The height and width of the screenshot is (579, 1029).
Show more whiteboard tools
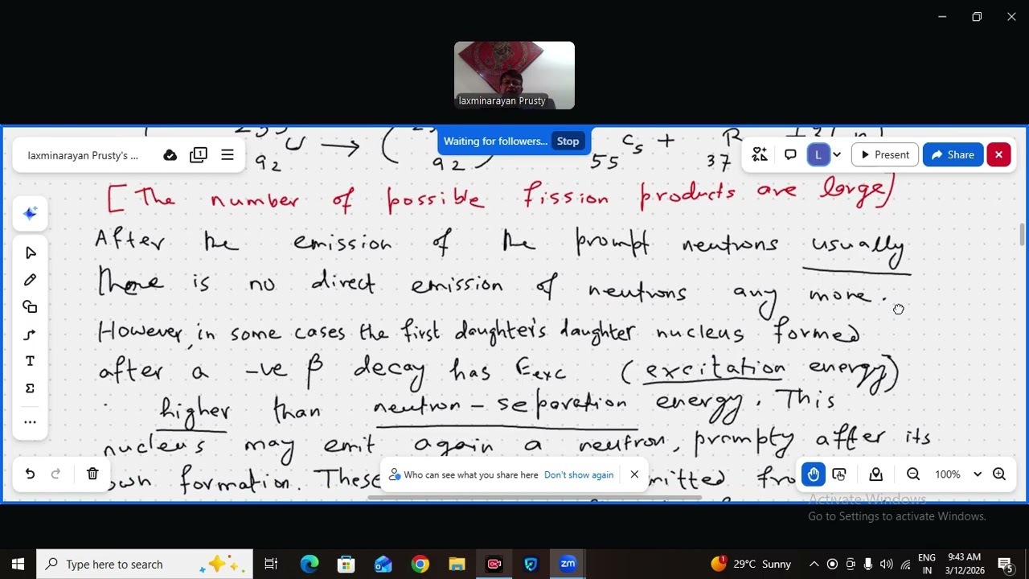pyautogui.click(x=31, y=422)
